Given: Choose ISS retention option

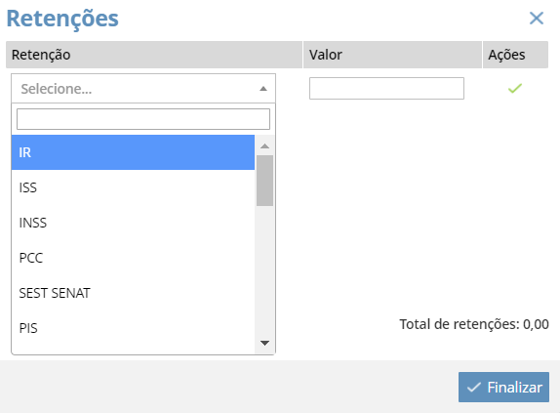Looking at the screenshot, I should (x=133, y=187).
